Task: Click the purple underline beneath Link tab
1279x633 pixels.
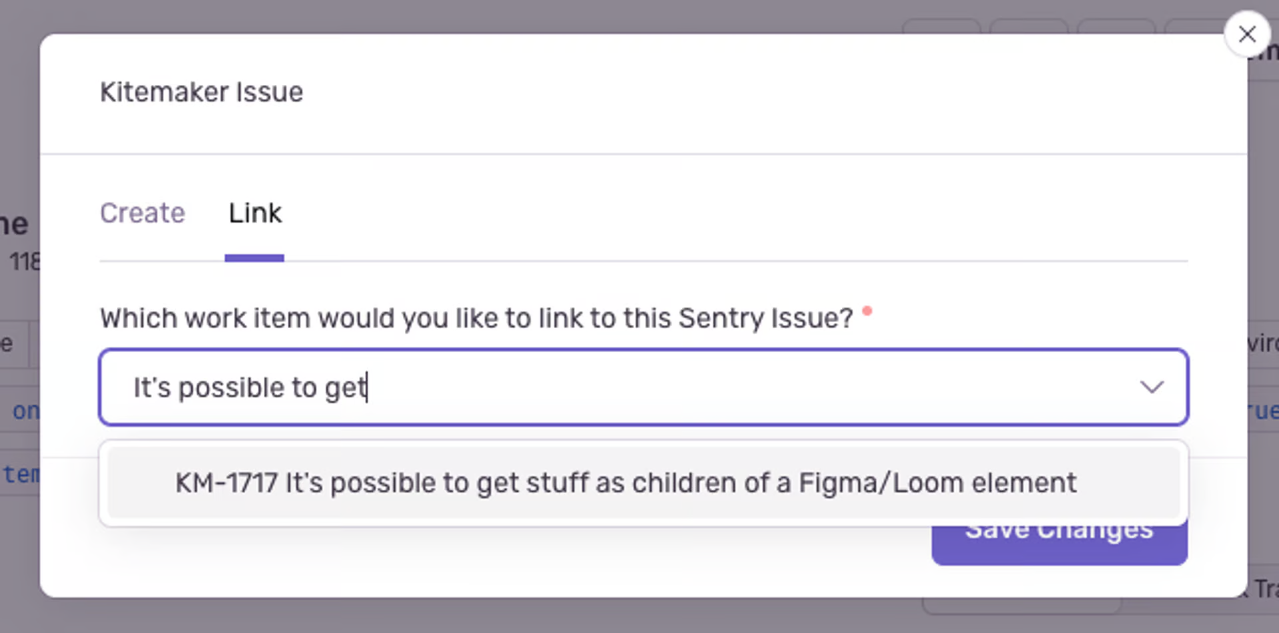Action: pyautogui.click(x=254, y=258)
